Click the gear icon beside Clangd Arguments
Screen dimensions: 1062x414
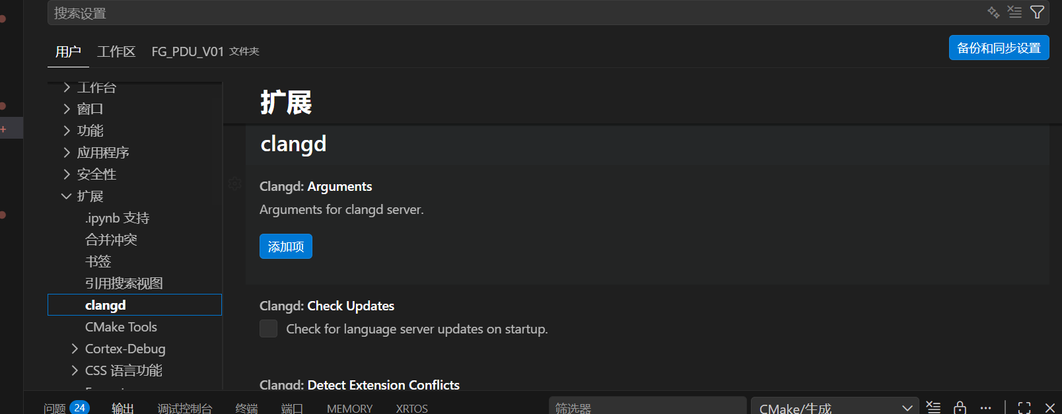coord(234,184)
